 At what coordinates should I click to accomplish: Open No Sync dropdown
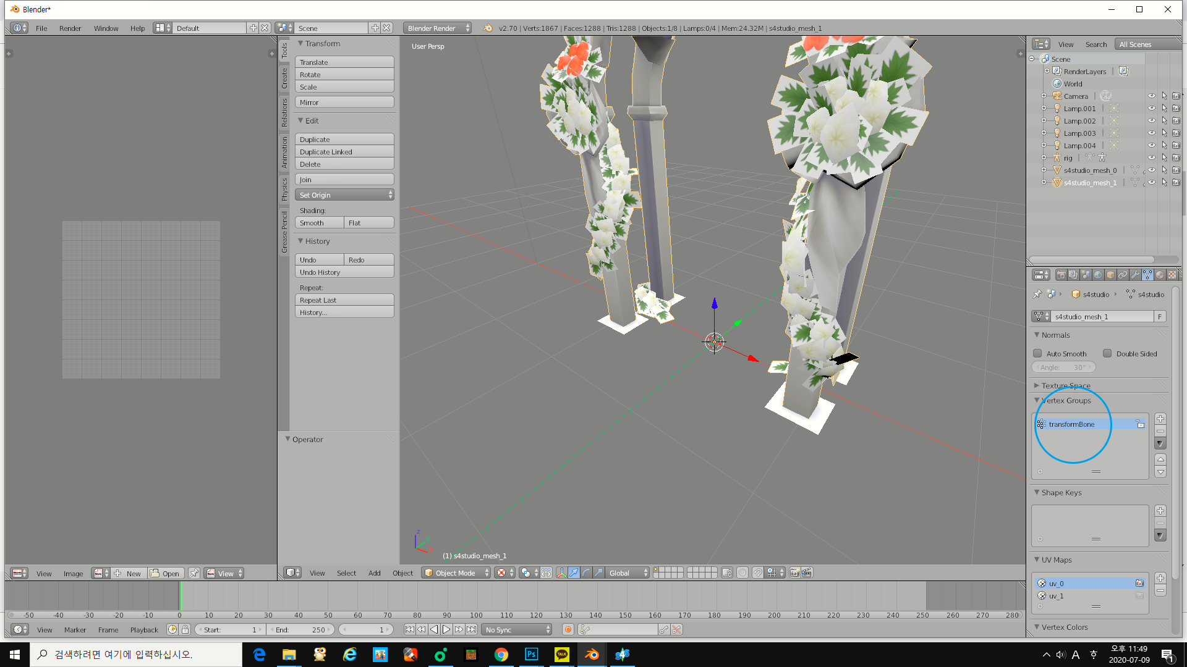tap(517, 629)
